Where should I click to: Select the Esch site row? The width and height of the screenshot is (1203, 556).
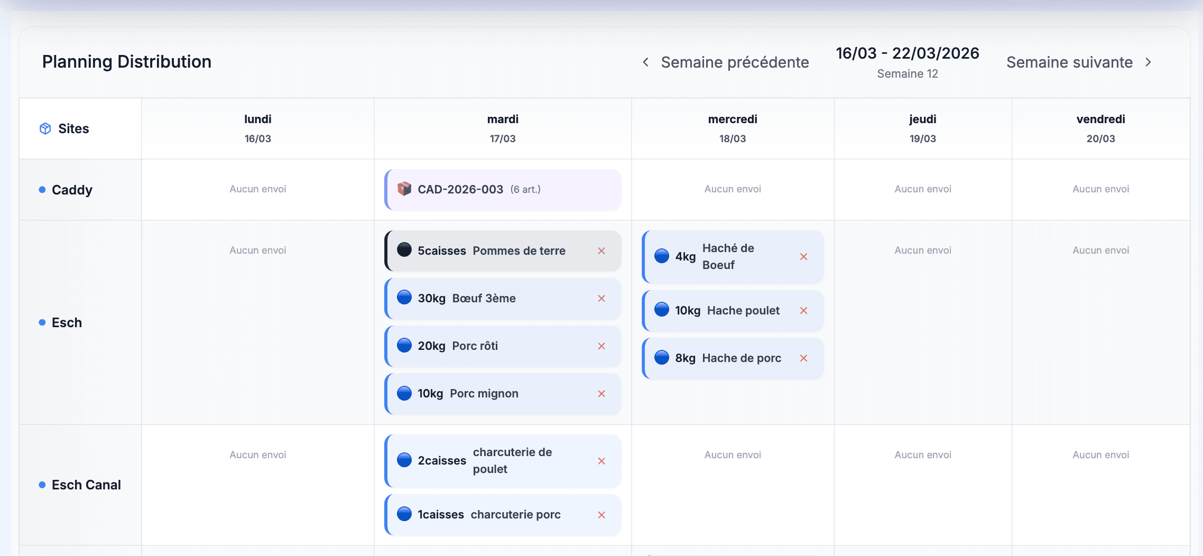coord(80,322)
